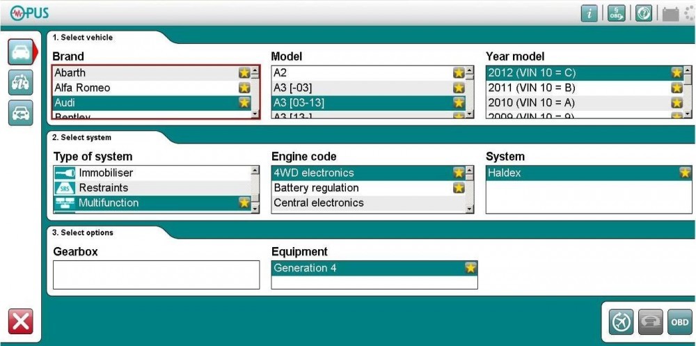
Task: Select model A2
Action: [x=368, y=73]
